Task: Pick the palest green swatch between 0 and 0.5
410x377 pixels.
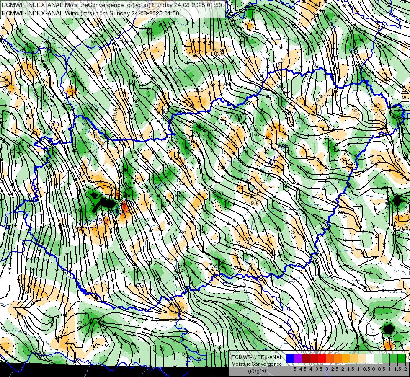Action: point(378,359)
